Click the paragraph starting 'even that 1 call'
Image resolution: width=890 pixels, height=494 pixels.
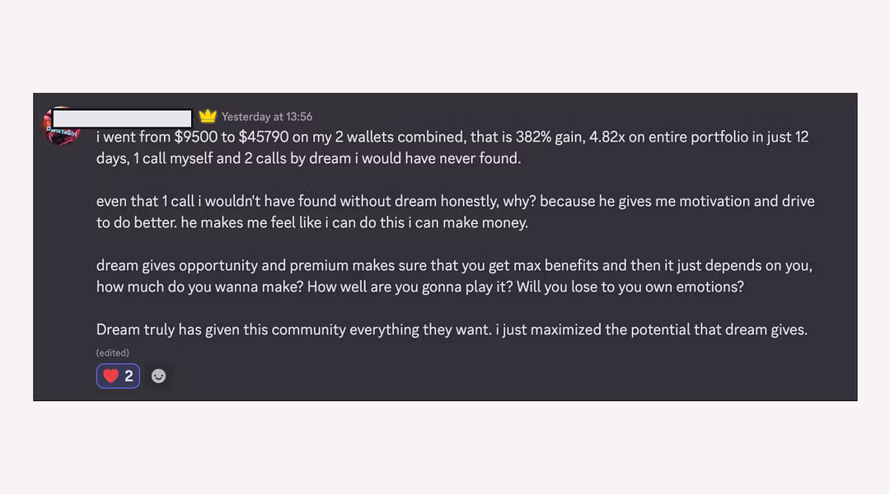point(455,212)
